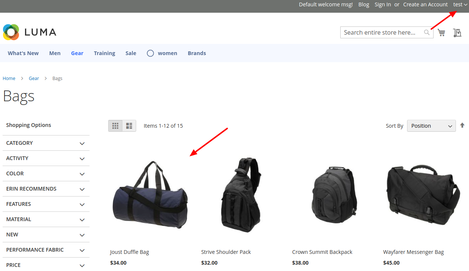Click the Default welcome msg! text
This screenshot has width=469, height=271.
[326, 4]
